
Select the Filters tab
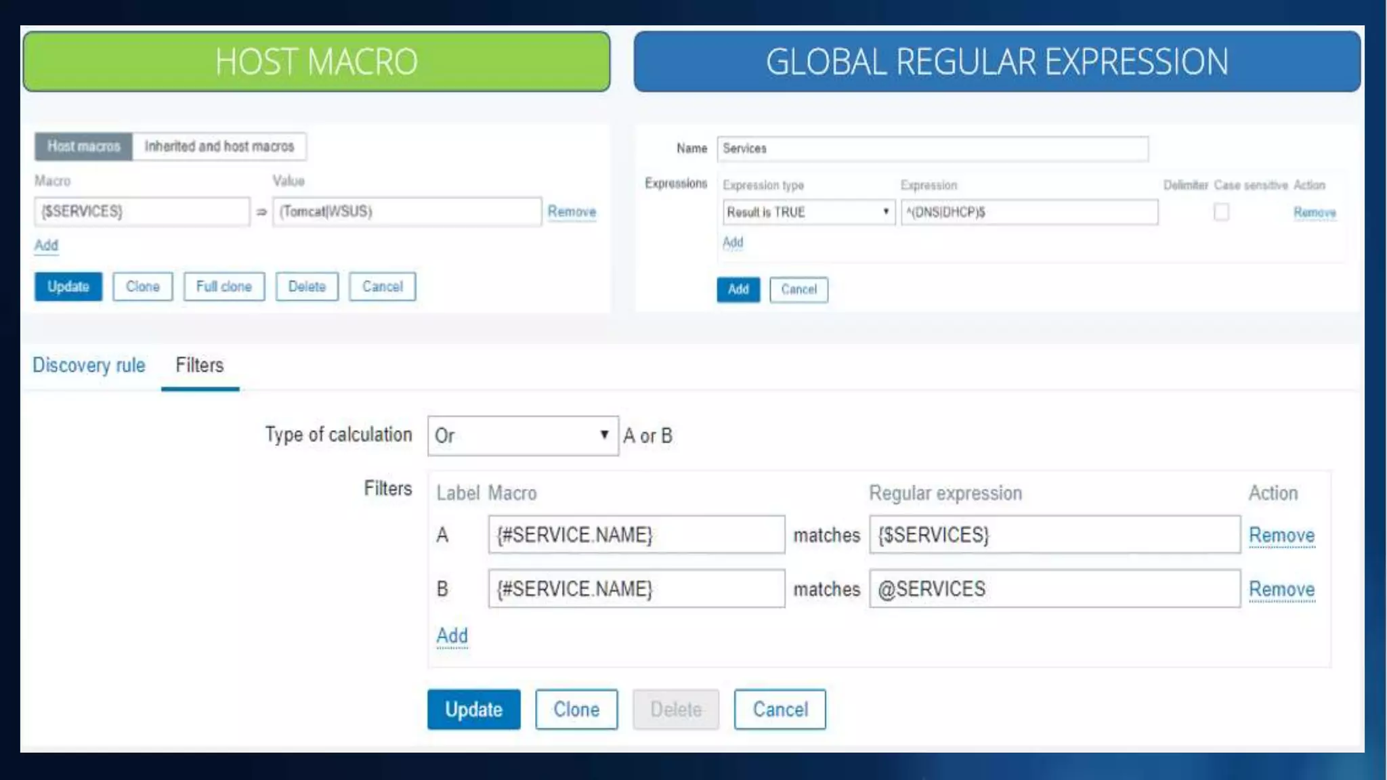point(200,366)
